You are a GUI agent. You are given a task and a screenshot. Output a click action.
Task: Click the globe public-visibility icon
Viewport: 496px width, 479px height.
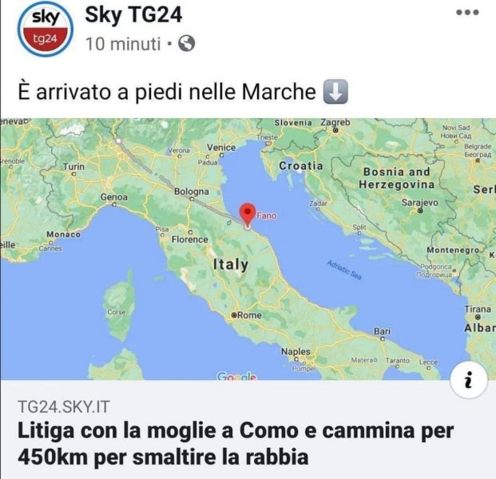pos(186,44)
